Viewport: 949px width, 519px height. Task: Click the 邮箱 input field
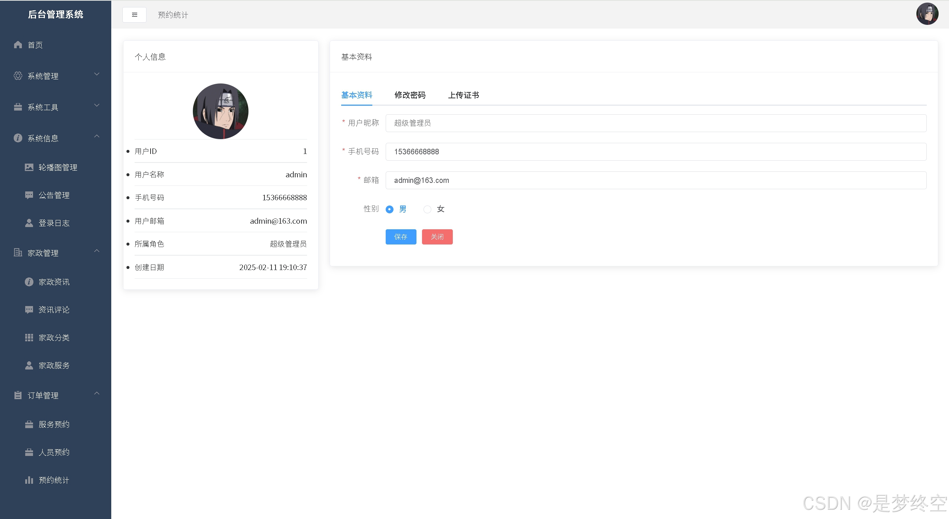tap(656, 180)
